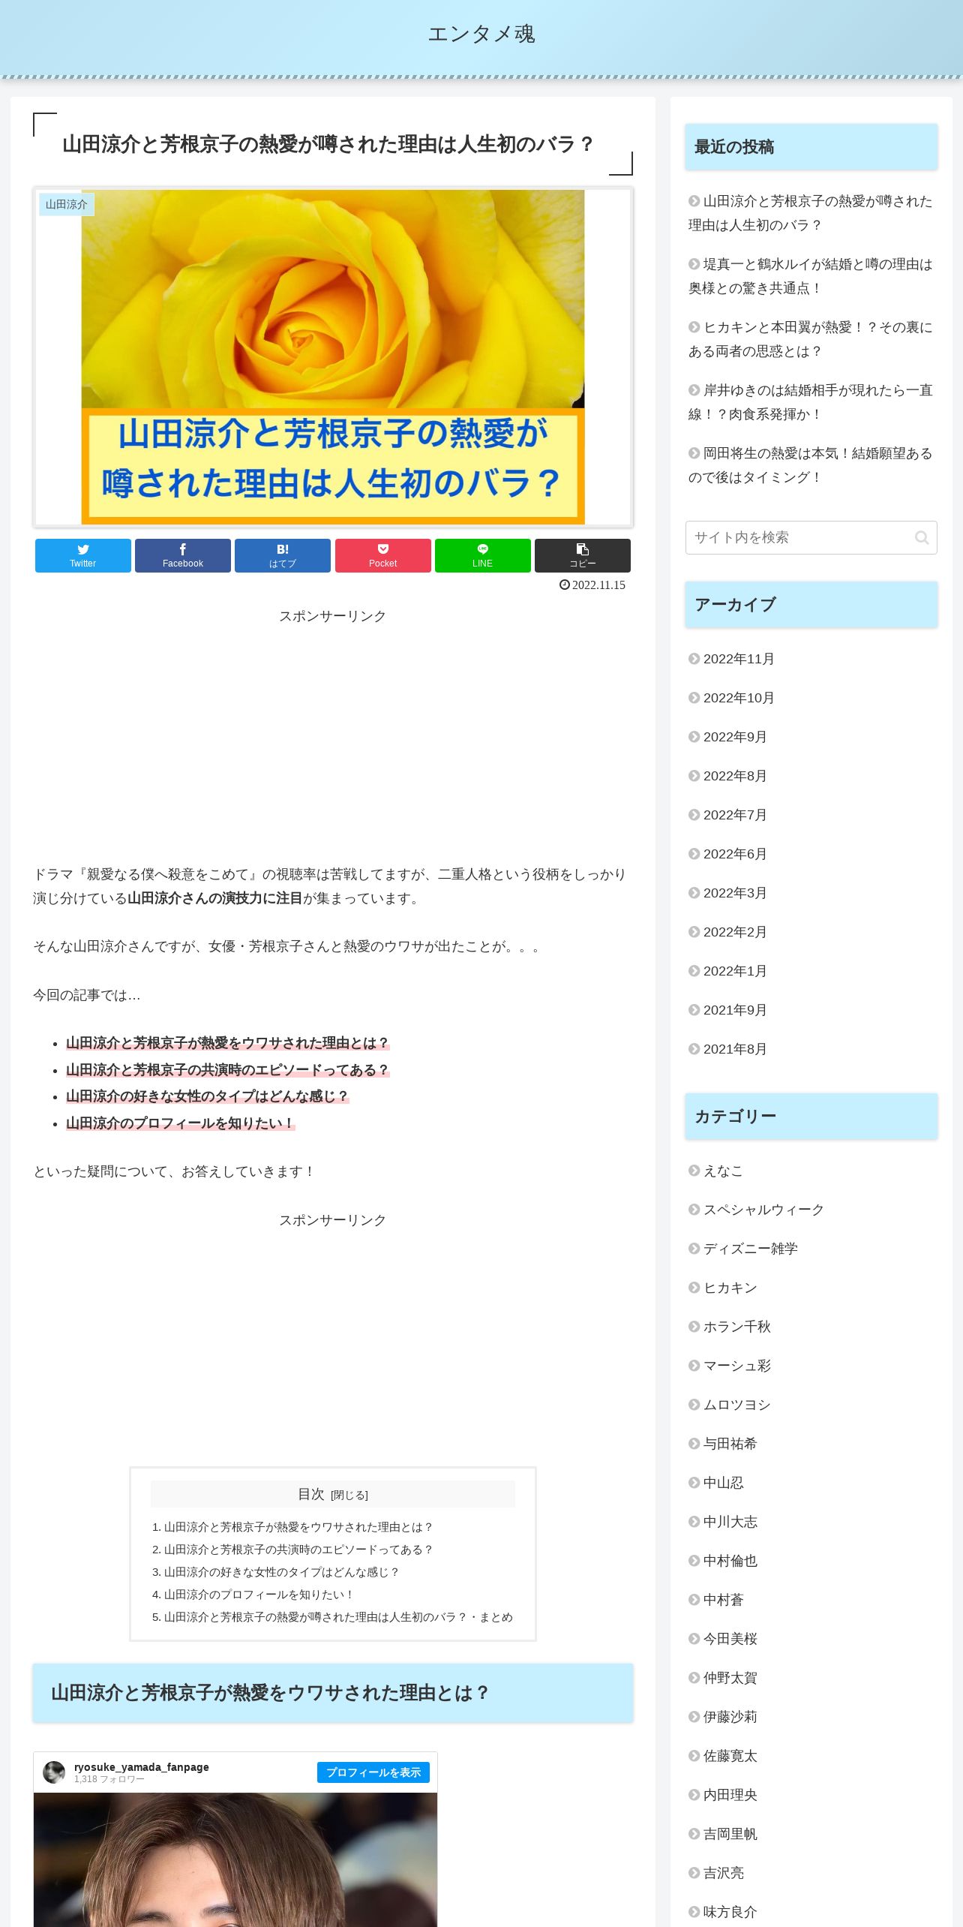
Task: Open the yellow rose featured image
Action: 333,356
